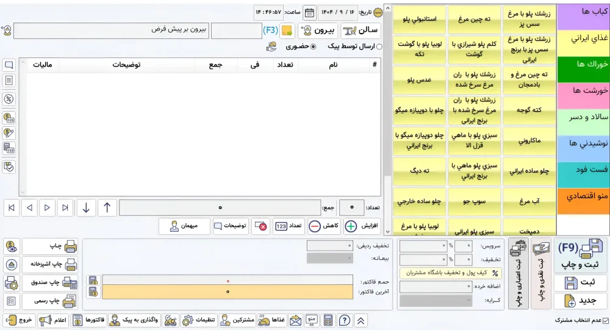Open فست فود category tab
This screenshot has height=330, width=610.
click(x=584, y=174)
